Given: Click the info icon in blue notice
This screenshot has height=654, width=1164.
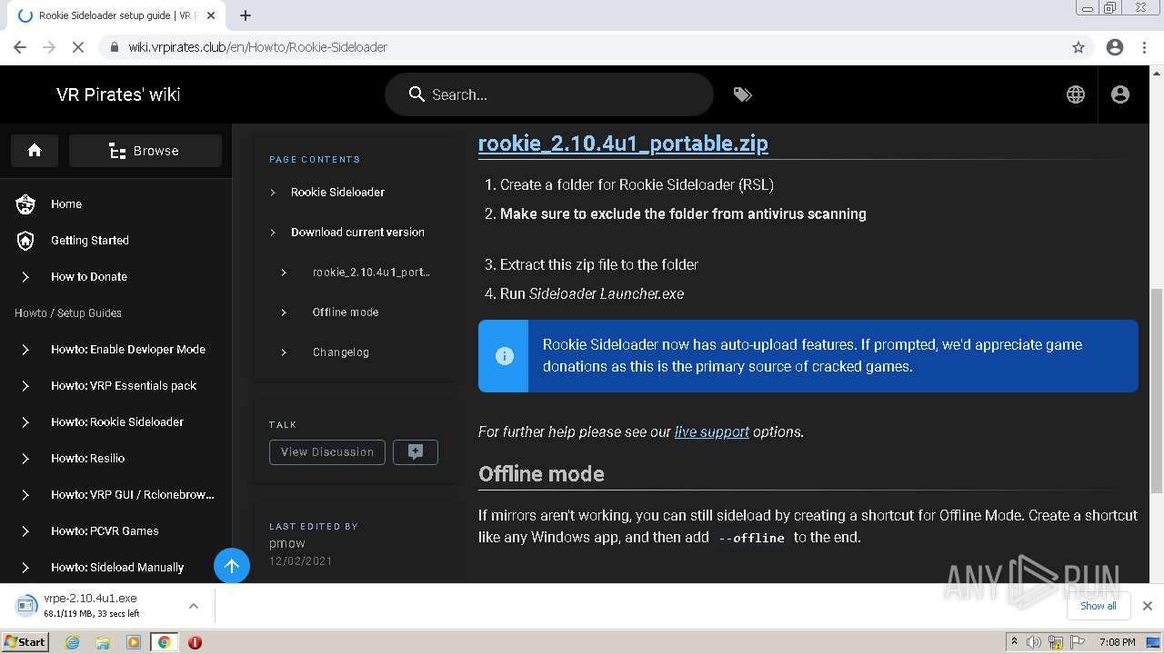Looking at the screenshot, I should pyautogui.click(x=505, y=356).
